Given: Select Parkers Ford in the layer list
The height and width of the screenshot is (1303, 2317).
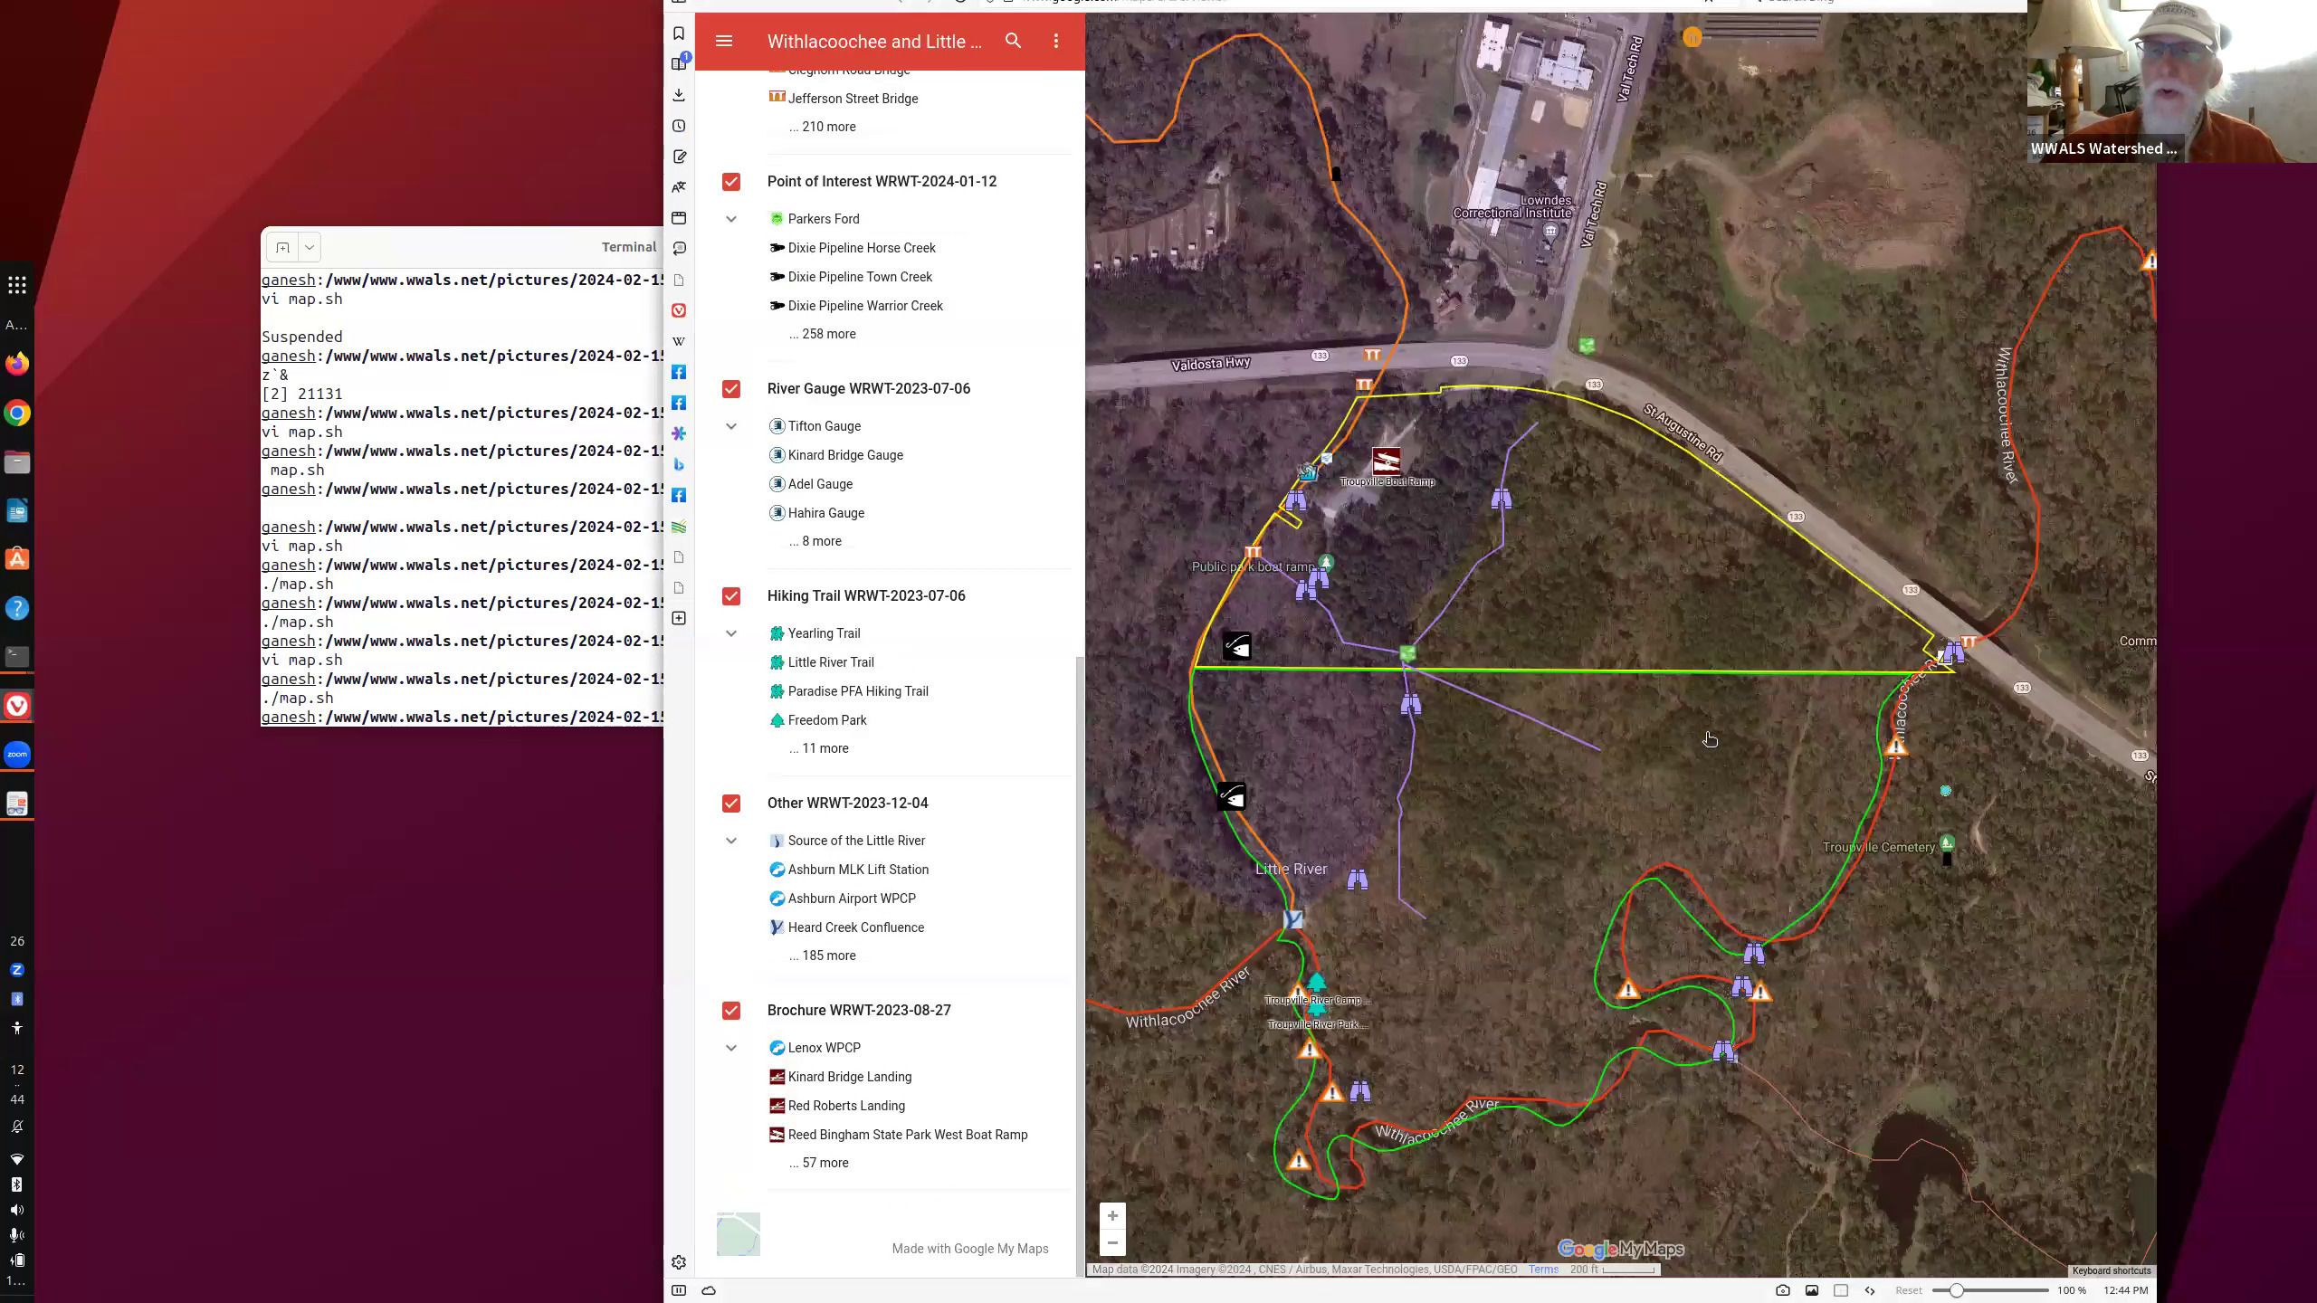Looking at the screenshot, I should (824, 219).
